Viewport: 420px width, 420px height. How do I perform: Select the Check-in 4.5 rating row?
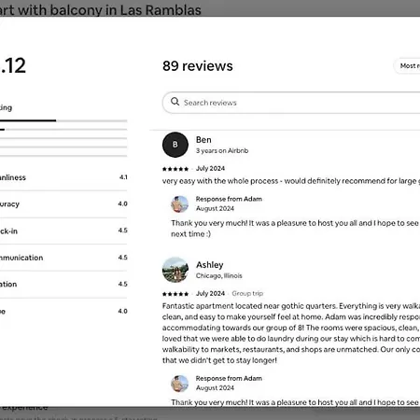pos(63,231)
